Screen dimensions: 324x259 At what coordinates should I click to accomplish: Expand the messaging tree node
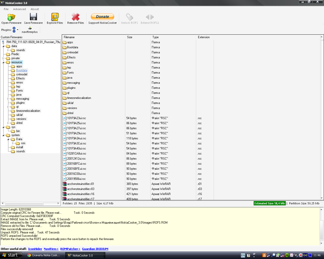click(x=8, y=99)
